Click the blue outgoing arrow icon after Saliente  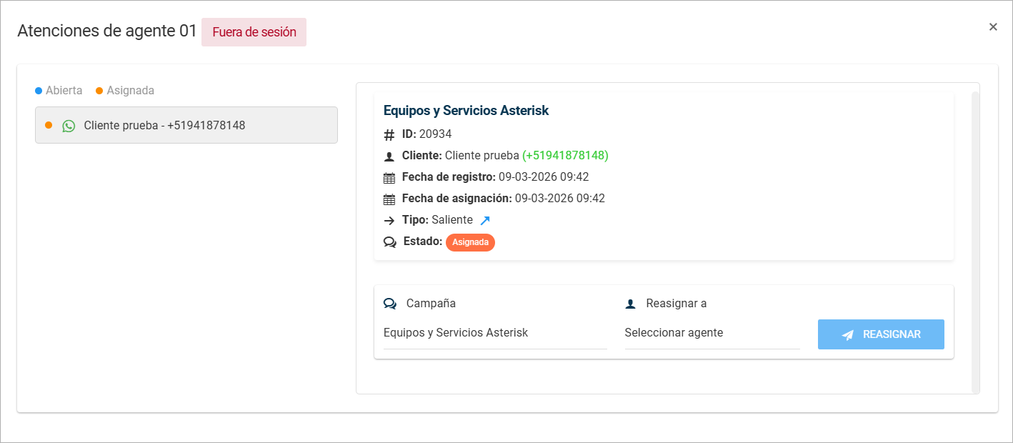point(485,220)
